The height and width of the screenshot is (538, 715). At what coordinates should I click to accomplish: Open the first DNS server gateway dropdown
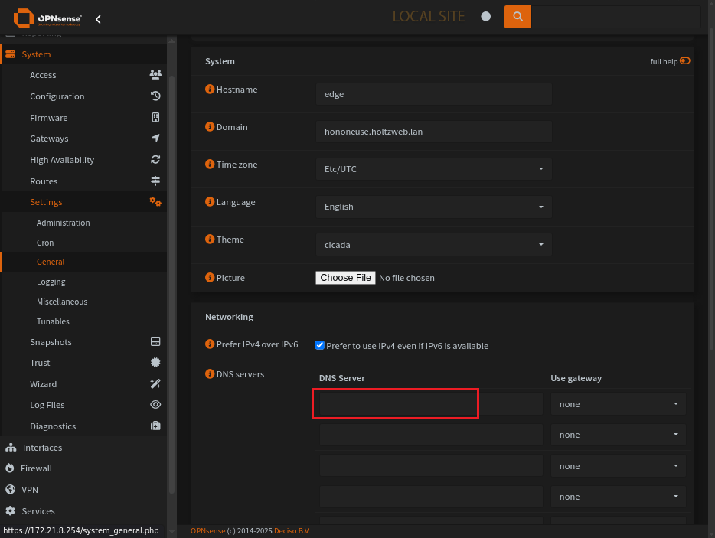(x=619, y=404)
